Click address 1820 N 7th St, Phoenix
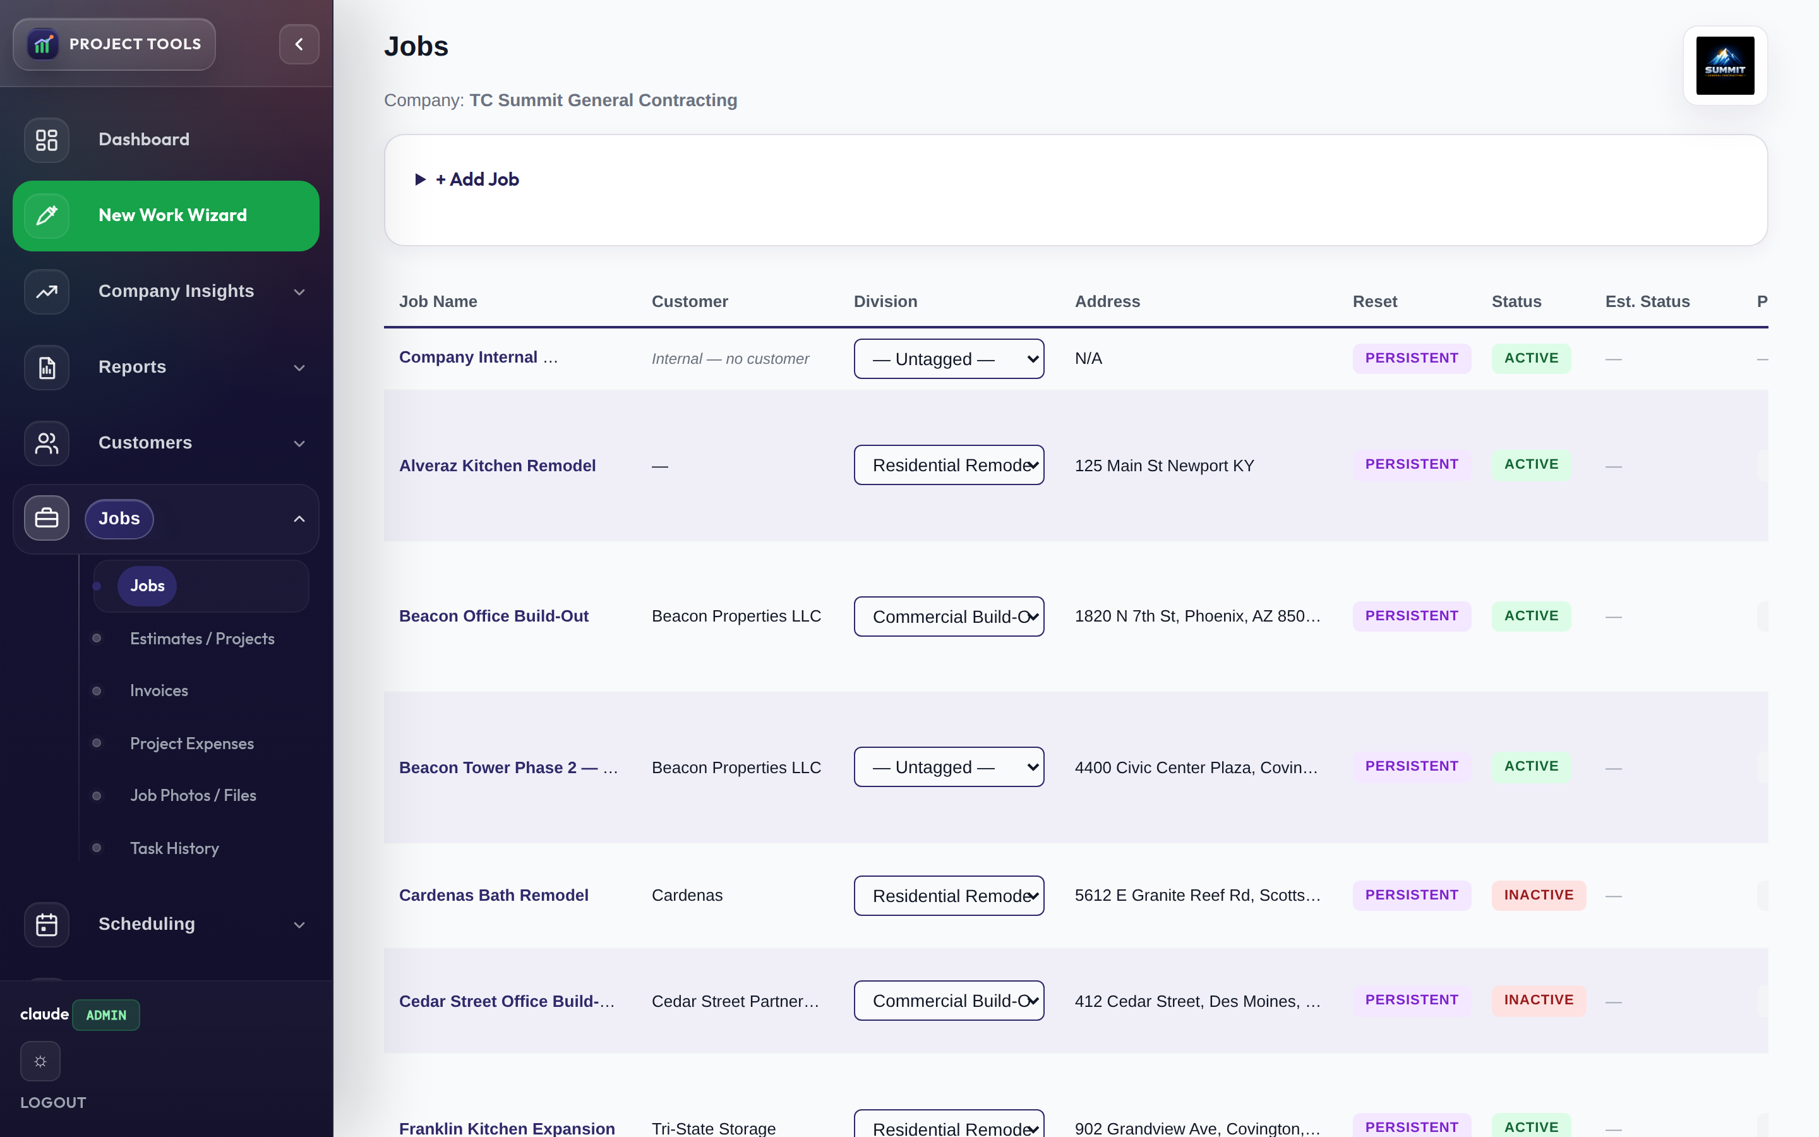1819x1137 pixels. [1198, 617]
